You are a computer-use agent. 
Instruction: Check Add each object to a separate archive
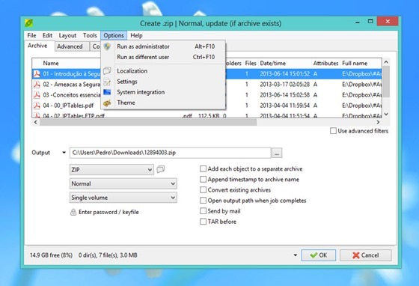click(203, 169)
